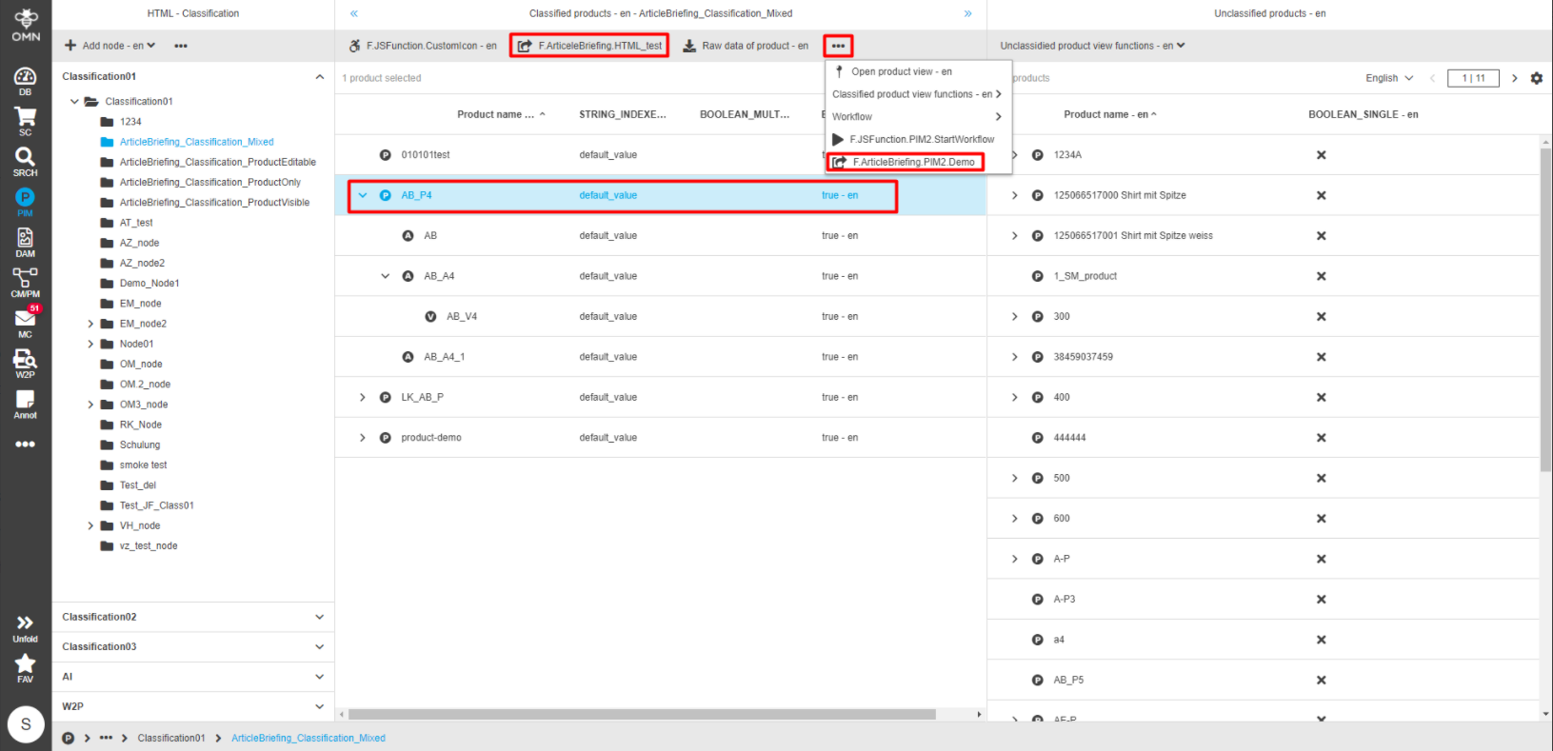1553x751 pixels.
Task: Open the Workflow submenu
Action: (x=916, y=117)
